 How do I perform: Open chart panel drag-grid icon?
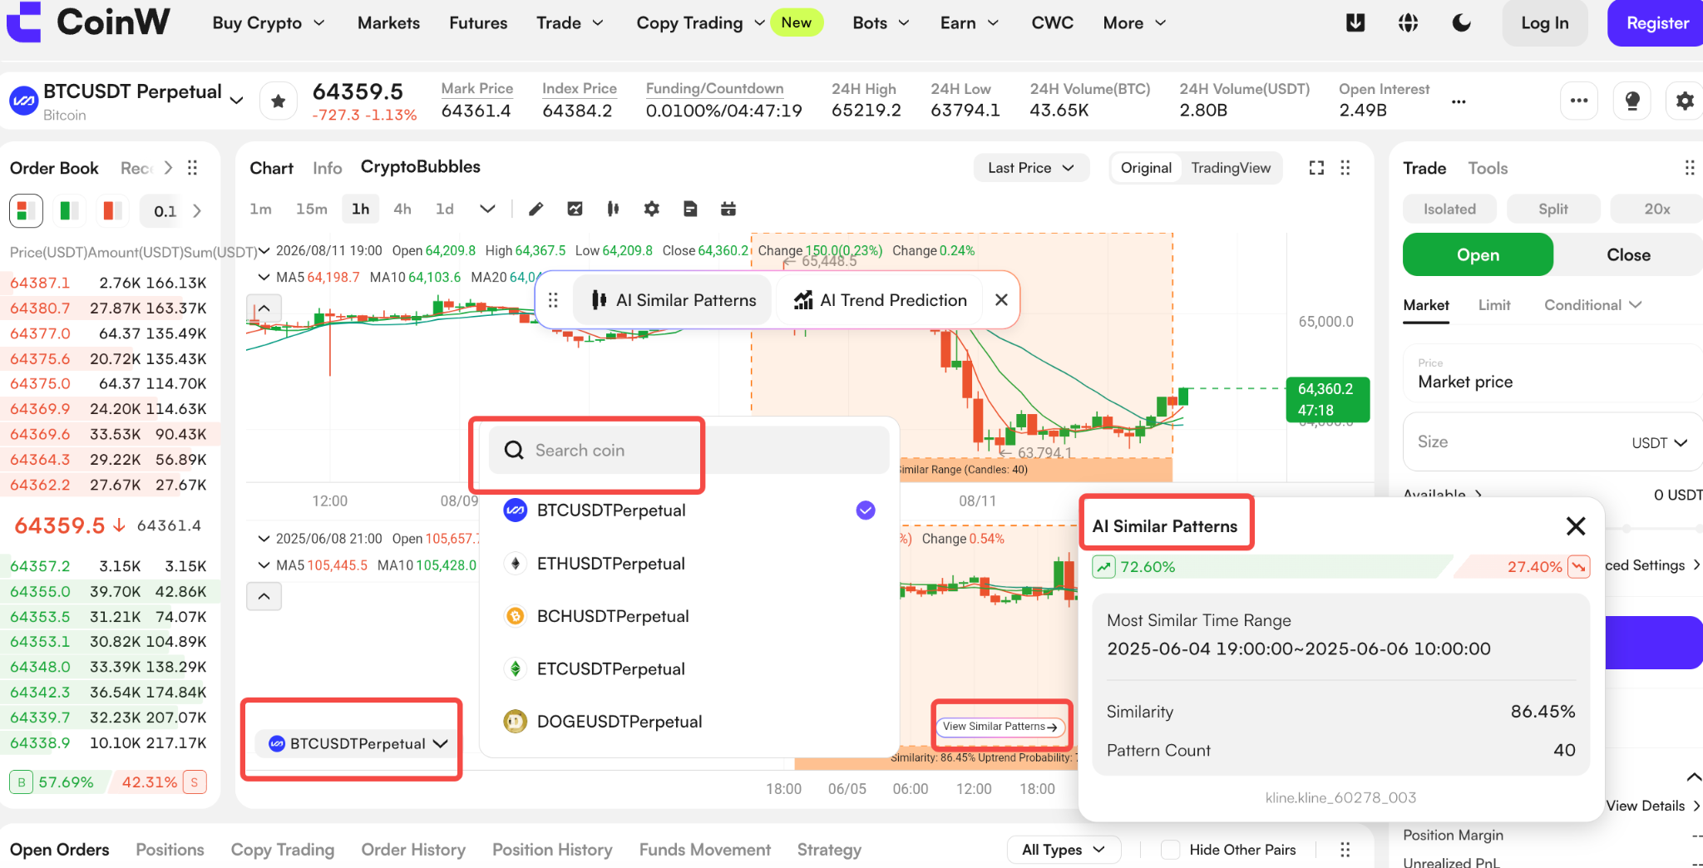click(x=1345, y=168)
